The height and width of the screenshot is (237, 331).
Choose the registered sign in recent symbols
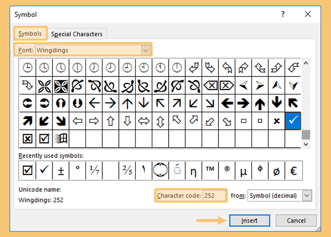click(227, 170)
